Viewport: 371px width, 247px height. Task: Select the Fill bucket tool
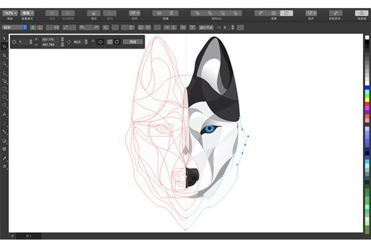(4, 166)
